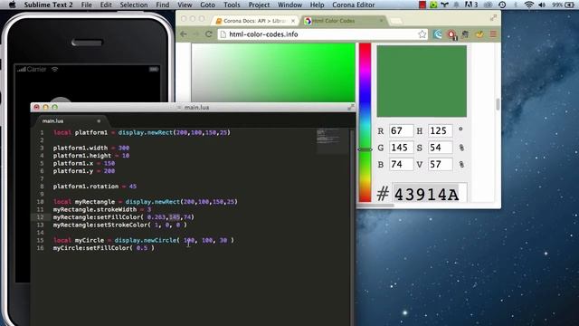Viewport: 579px width, 326px height.
Task: Click line 15 display.newCircle code
Action: point(174,240)
